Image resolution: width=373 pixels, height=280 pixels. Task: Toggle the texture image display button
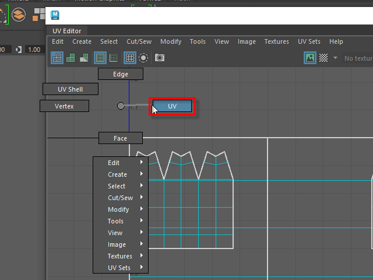[310, 58]
